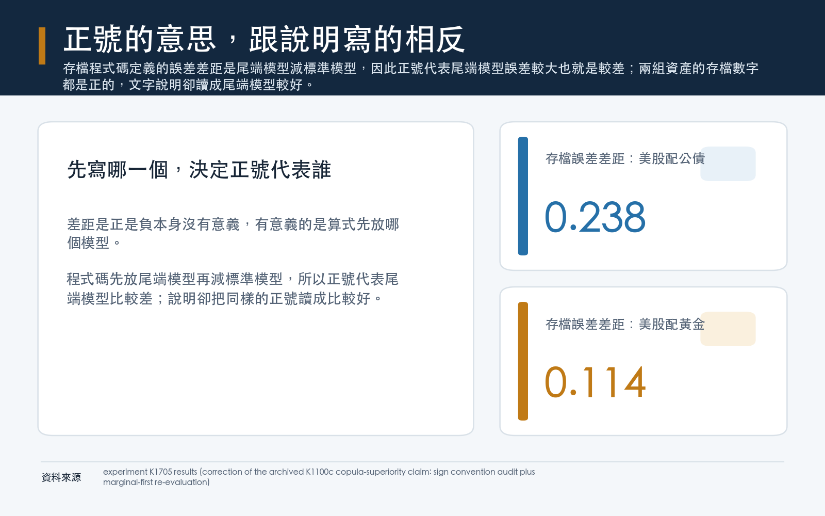Click the heading 先寫哪一個，決定正號代表誰

[x=199, y=170]
